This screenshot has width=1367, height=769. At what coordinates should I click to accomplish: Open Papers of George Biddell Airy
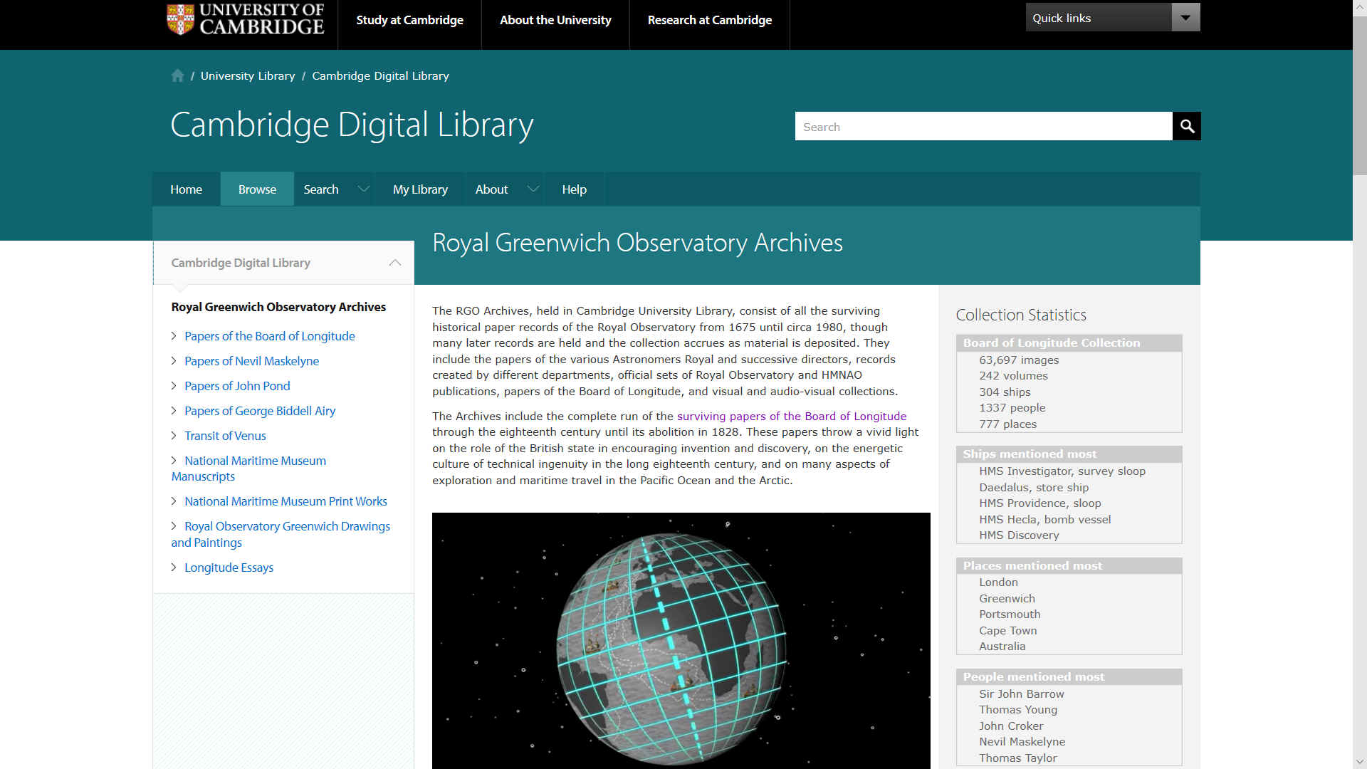point(260,411)
